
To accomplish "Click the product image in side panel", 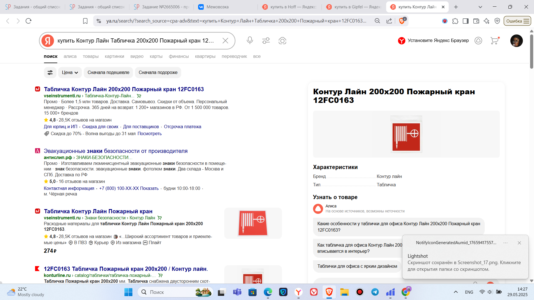I will pyautogui.click(x=406, y=134).
